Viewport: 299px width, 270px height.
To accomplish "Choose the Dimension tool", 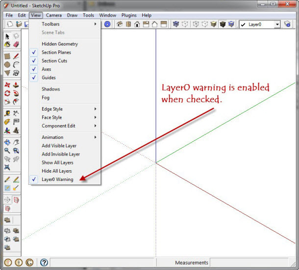I will click(x=16, y=113).
